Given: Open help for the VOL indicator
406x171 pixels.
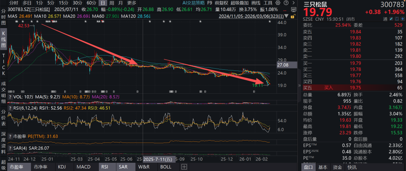Looking at the screenshot, I should [10, 97].
